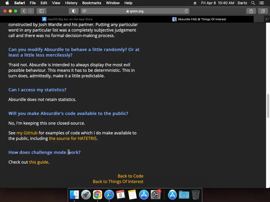Open Notes from the Dock

coord(132,195)
